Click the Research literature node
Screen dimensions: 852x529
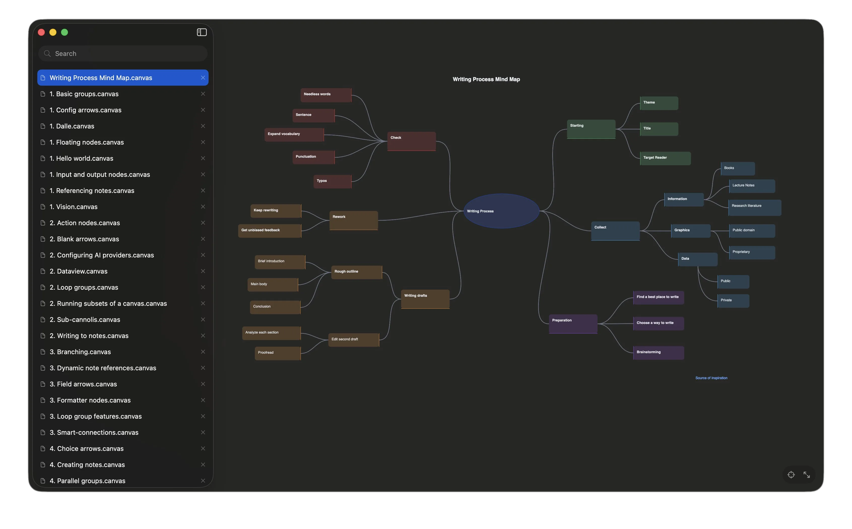(755, 208)
